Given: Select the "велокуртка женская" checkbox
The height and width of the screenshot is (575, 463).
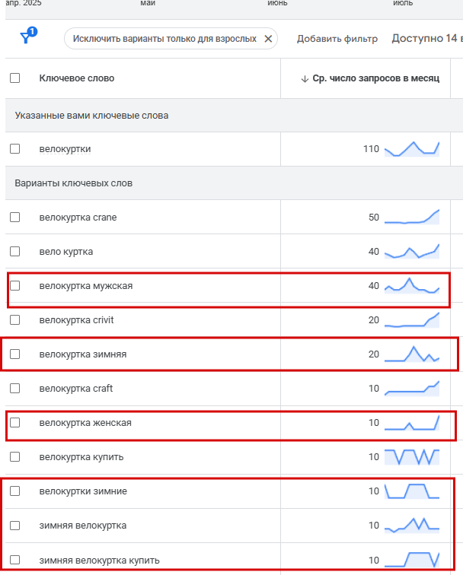Looking at the screenshot, I should coord(15,423).
